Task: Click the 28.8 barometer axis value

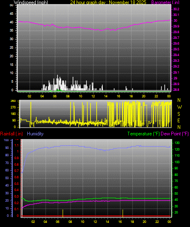Action: [176, 90]
